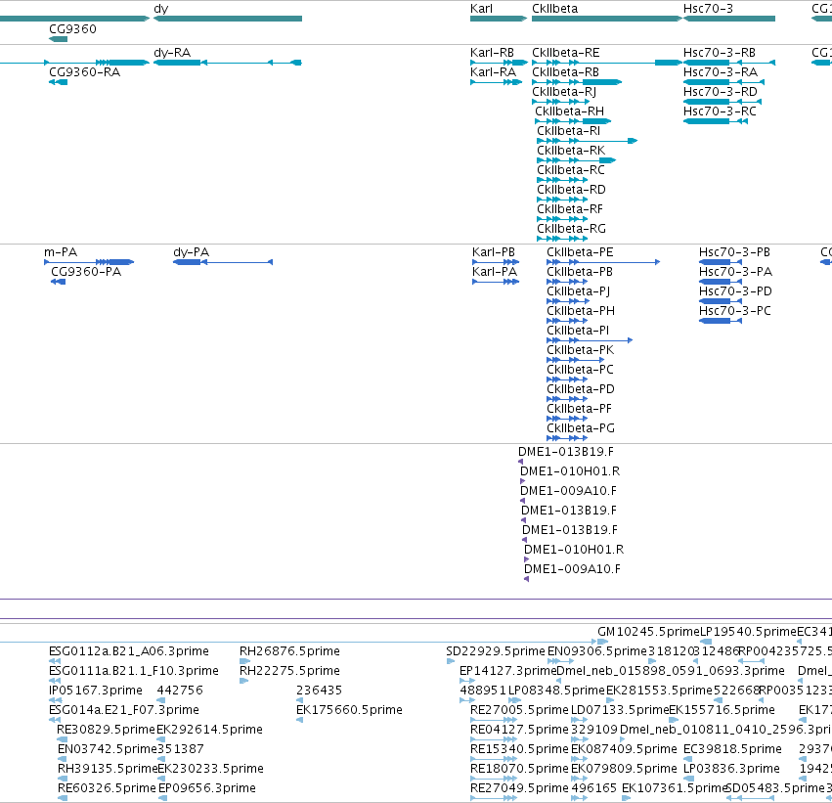Click the Hsc70-3-PA protein label

735,272
